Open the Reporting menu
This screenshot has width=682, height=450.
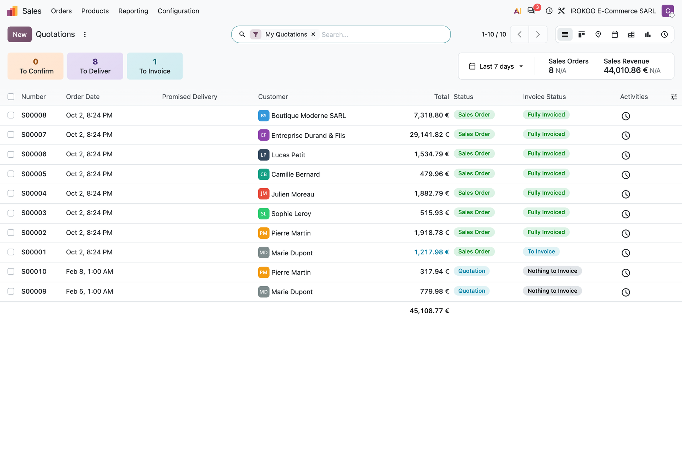pyautogui.click(x=133, y=11)
